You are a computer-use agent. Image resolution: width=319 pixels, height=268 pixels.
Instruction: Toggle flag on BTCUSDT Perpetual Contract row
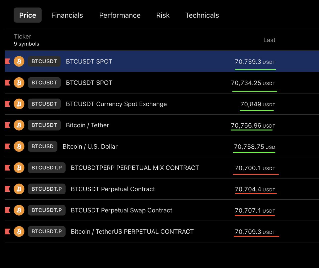pos(7,189)
